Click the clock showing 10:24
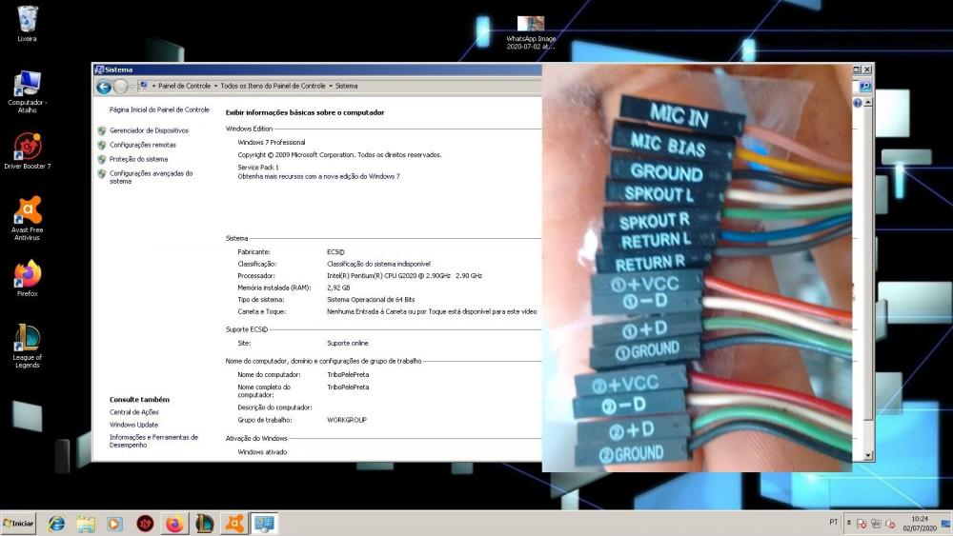The width and height of the screenshot is (953, 536). (920, 524)
